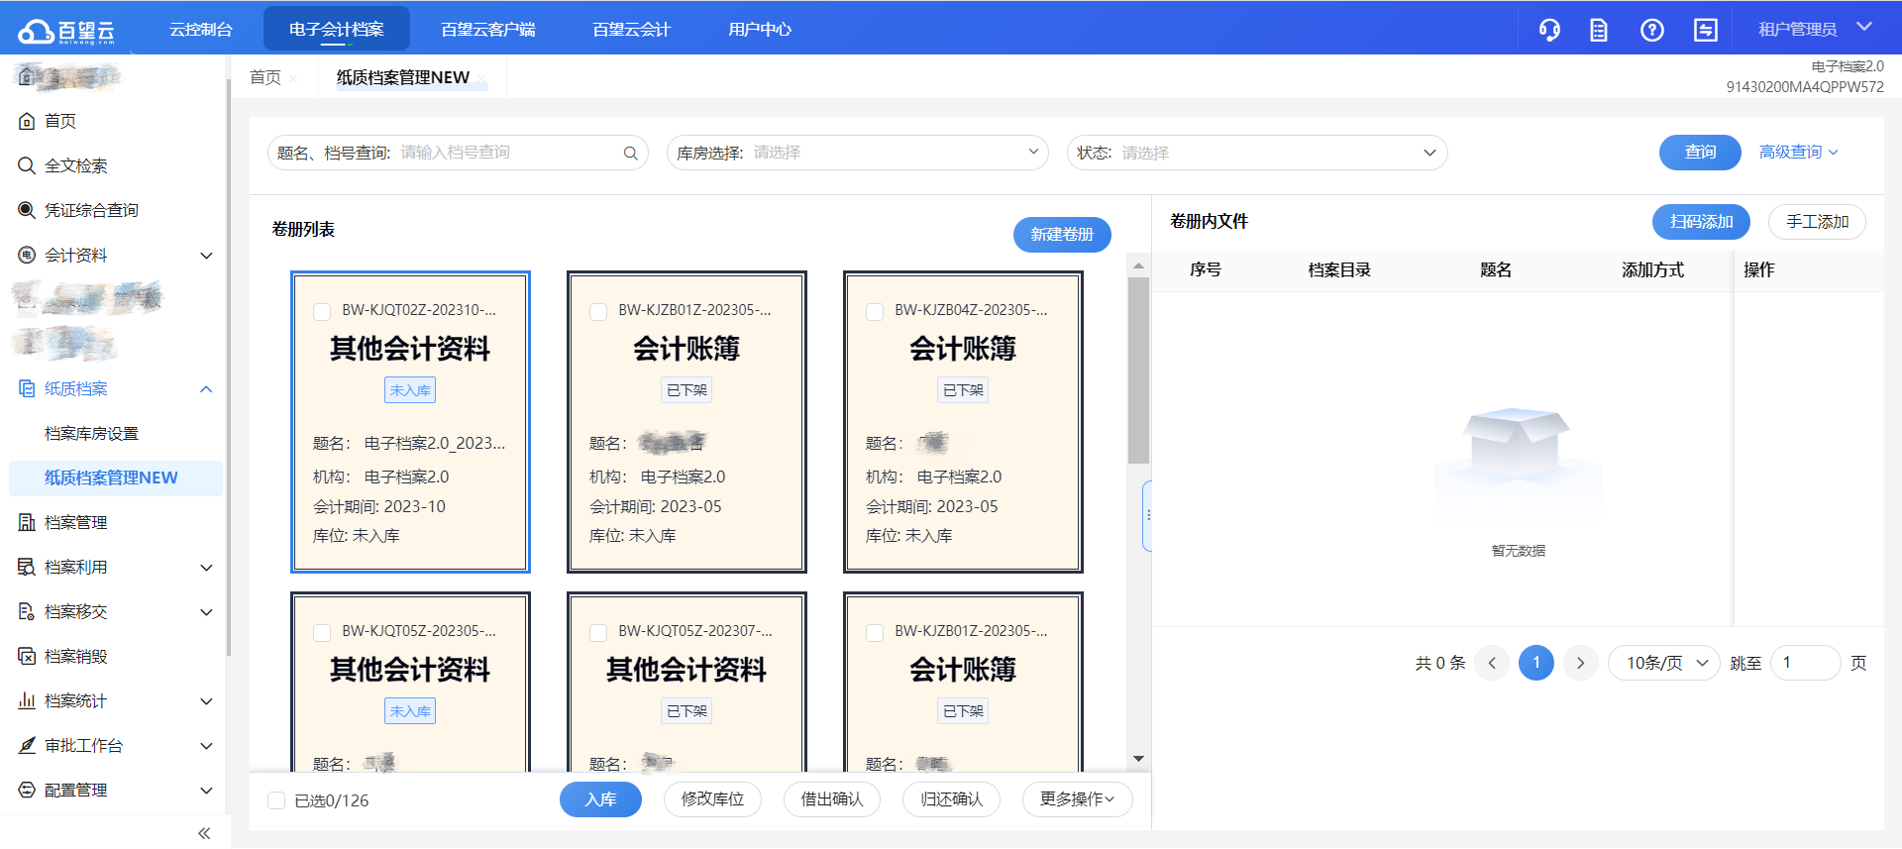Check the BW-KJZB04Z-202305 volume checkbox
This screenshot has height=849, width=1902.
point(875,311)
